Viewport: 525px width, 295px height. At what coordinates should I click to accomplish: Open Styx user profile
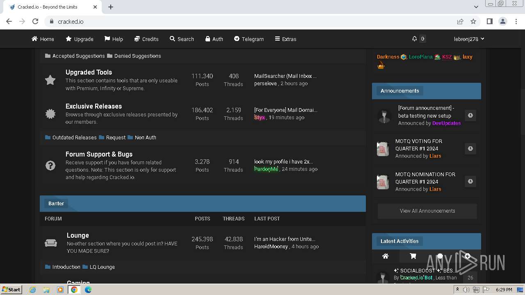260,117
